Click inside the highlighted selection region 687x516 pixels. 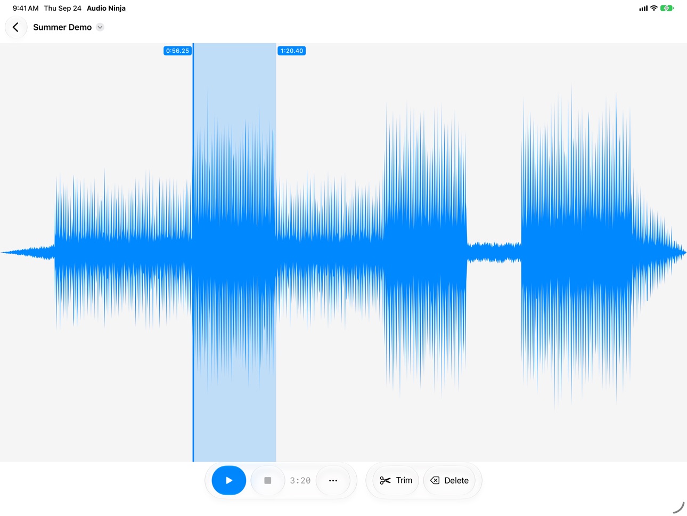235,252
